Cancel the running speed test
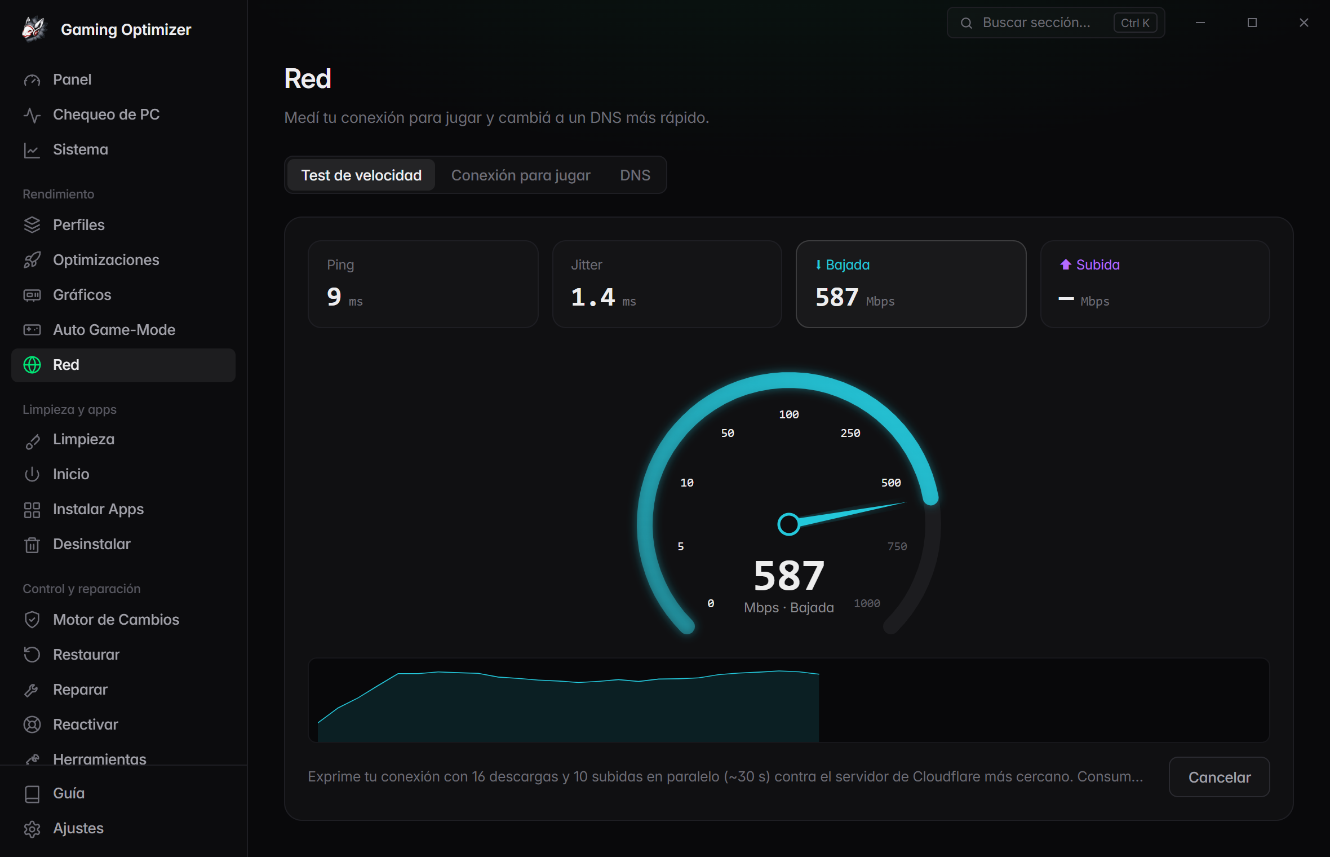Screen dimensions: 1330x857 [1219, 777]
